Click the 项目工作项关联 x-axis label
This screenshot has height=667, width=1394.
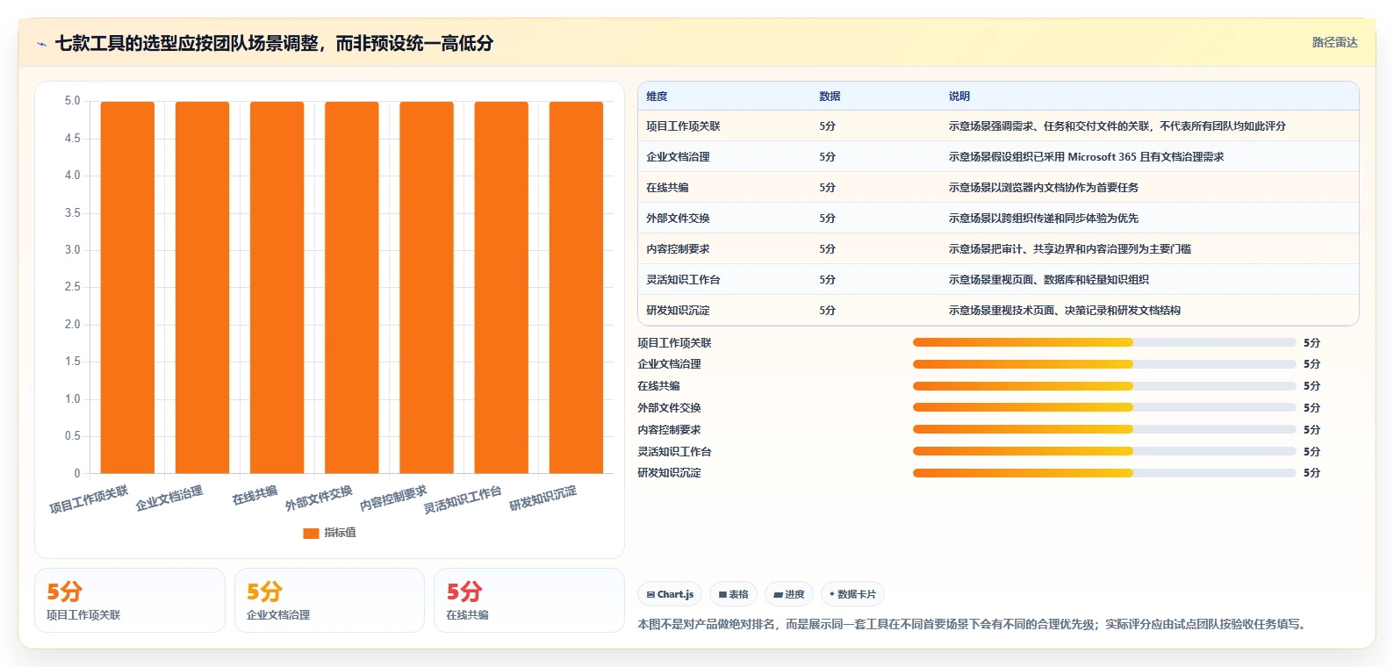(89, 499)
